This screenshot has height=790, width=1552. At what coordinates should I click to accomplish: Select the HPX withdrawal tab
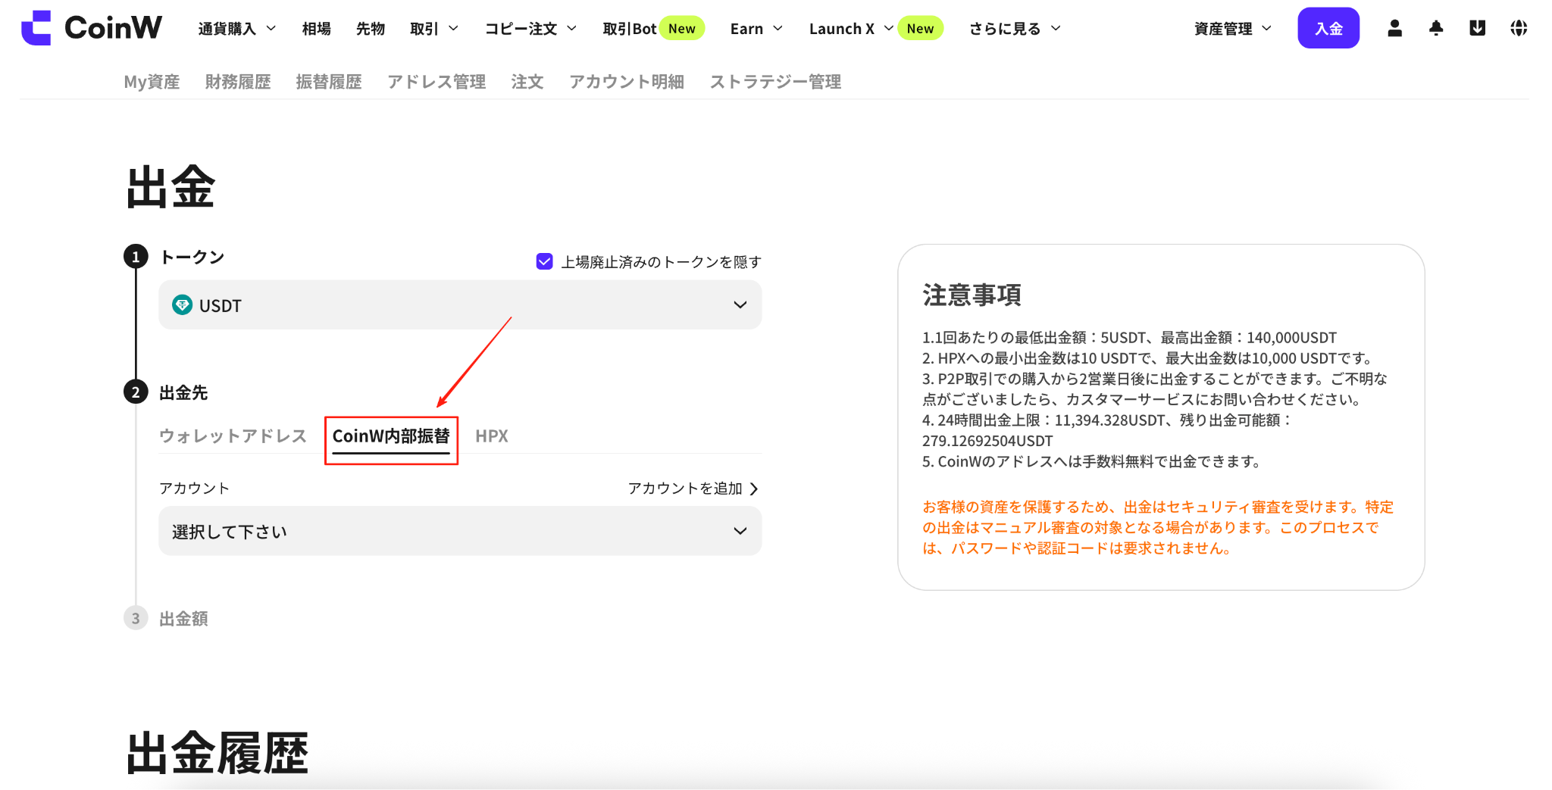click(492, 436)
